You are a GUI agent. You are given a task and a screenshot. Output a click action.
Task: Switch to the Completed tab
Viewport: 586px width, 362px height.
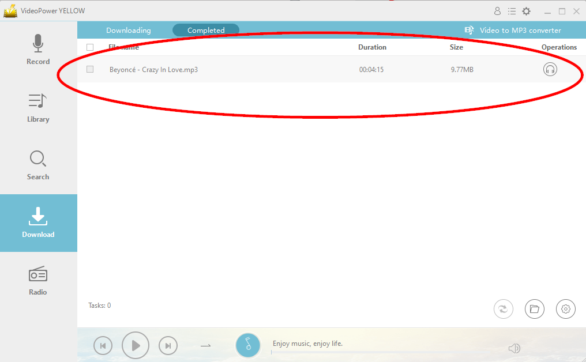[205, 30]
